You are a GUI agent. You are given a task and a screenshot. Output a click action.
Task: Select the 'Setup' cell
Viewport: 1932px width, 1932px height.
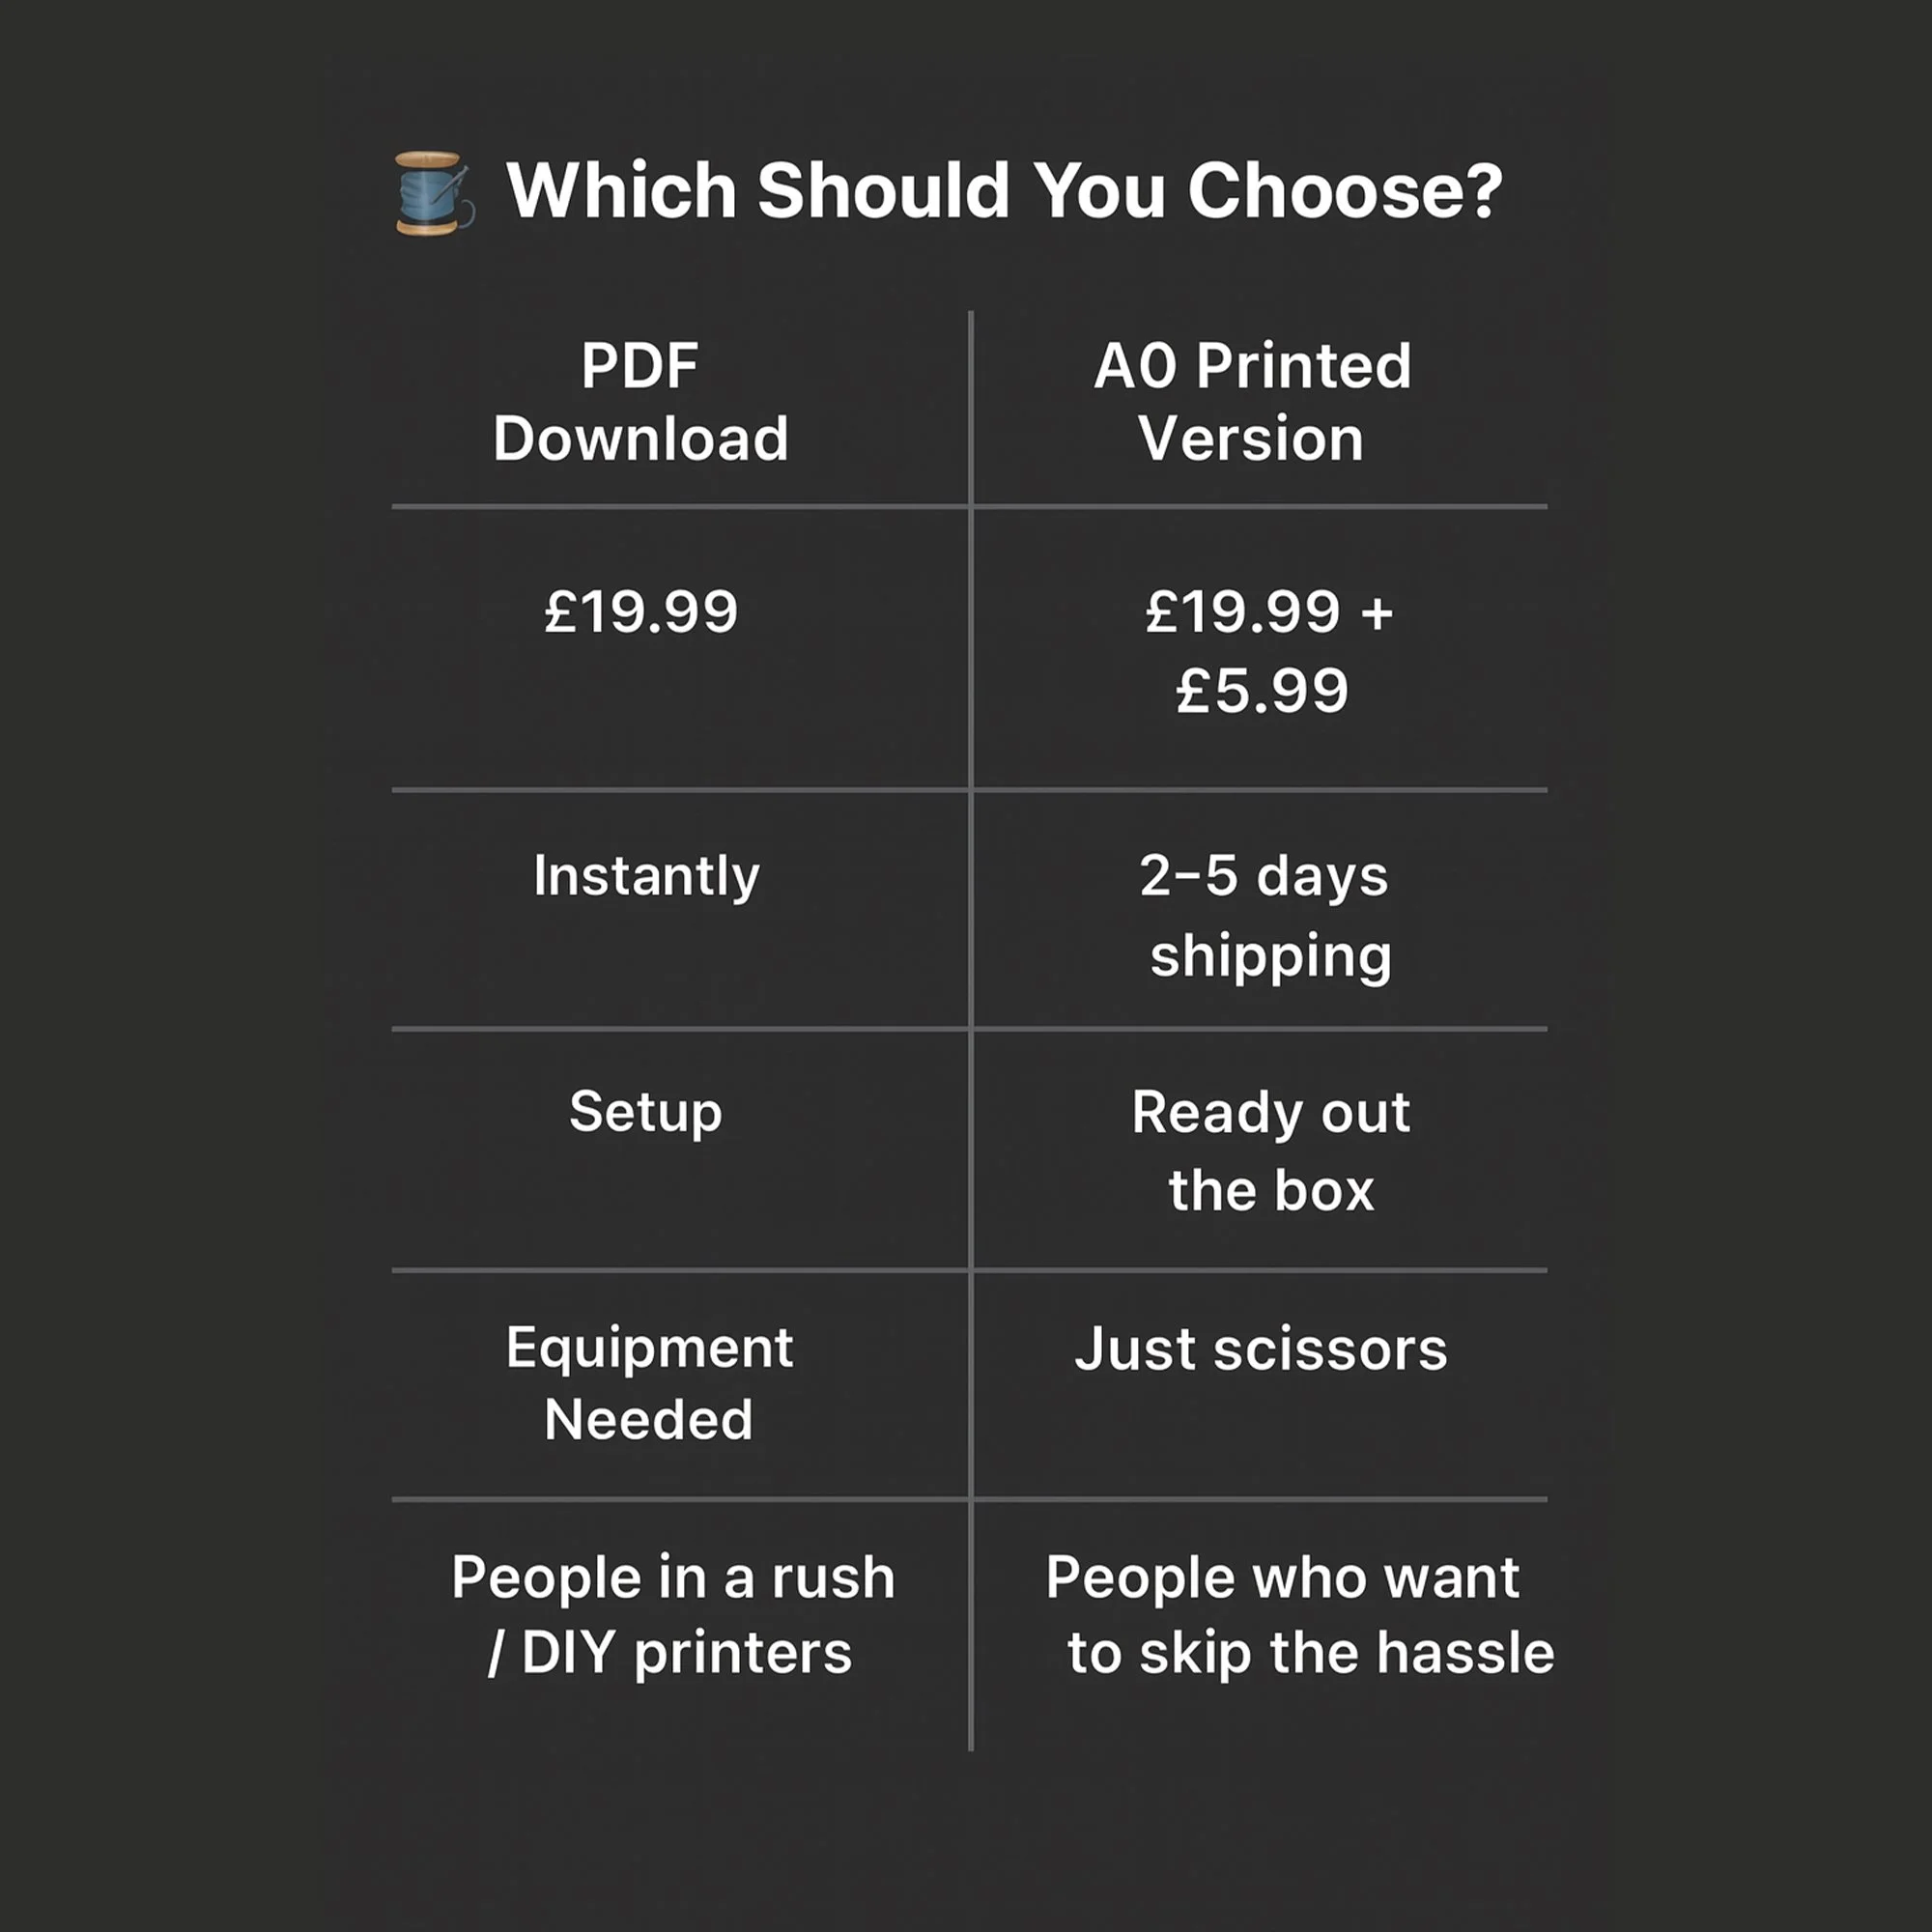[x=646, y=1113]
